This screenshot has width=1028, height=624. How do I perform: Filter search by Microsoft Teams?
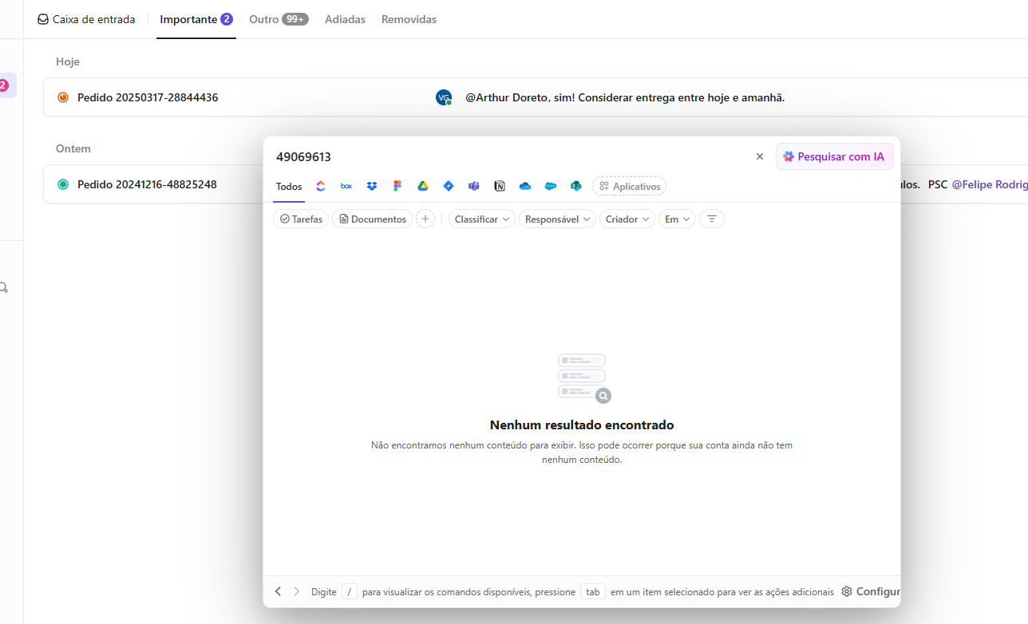474,186
